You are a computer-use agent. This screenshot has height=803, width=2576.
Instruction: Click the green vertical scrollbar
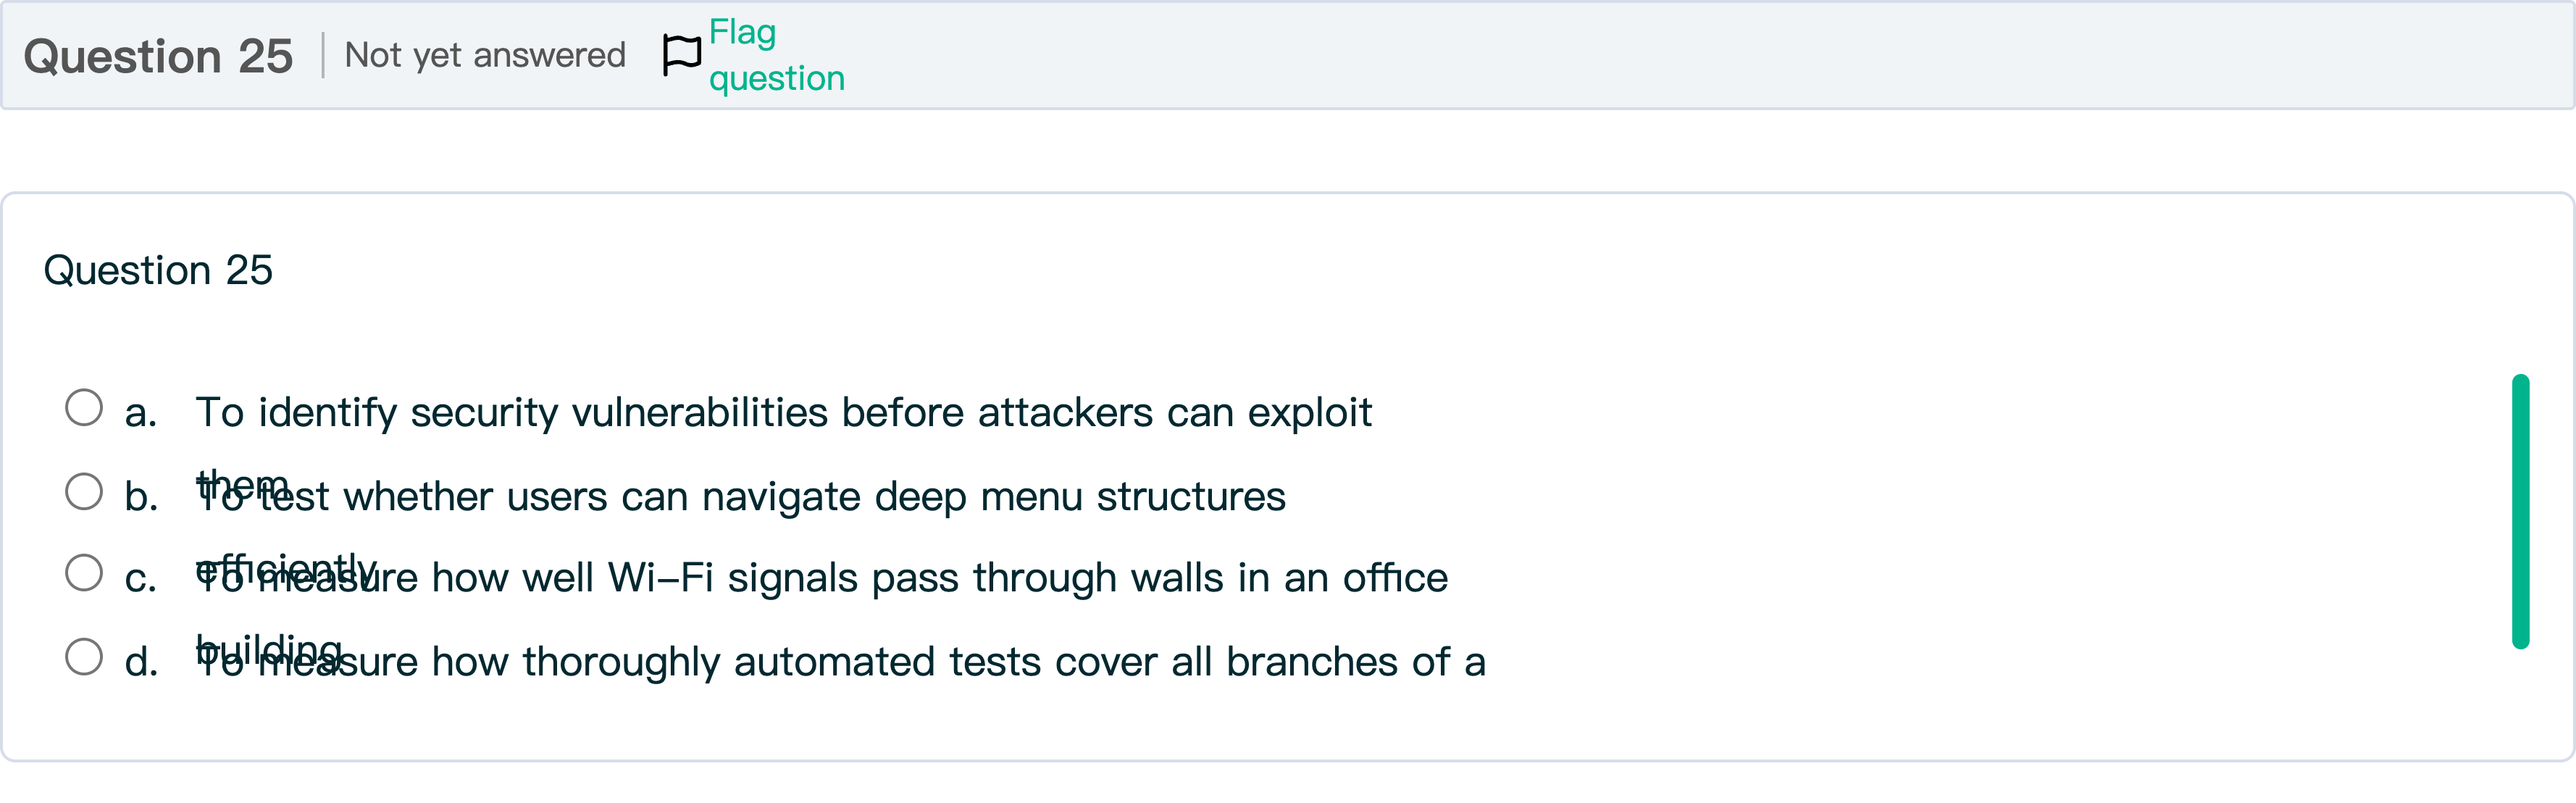[2520, 512]
